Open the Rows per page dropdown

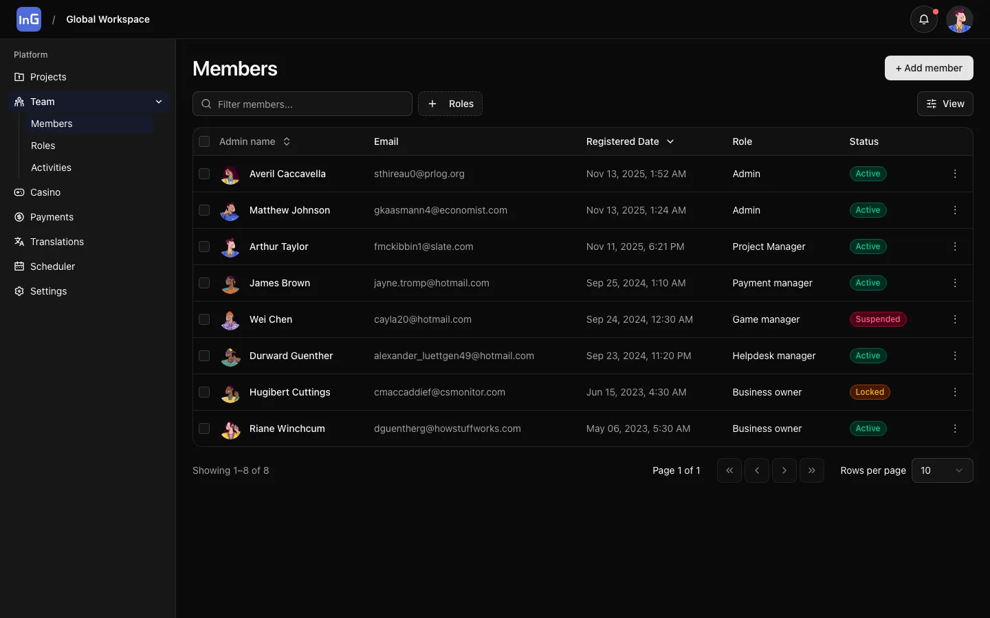coord(942,470)
